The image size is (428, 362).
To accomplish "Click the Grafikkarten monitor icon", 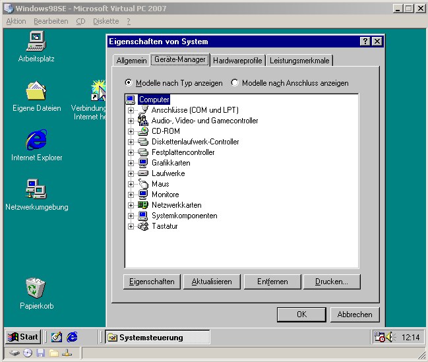I will (143, 163).
